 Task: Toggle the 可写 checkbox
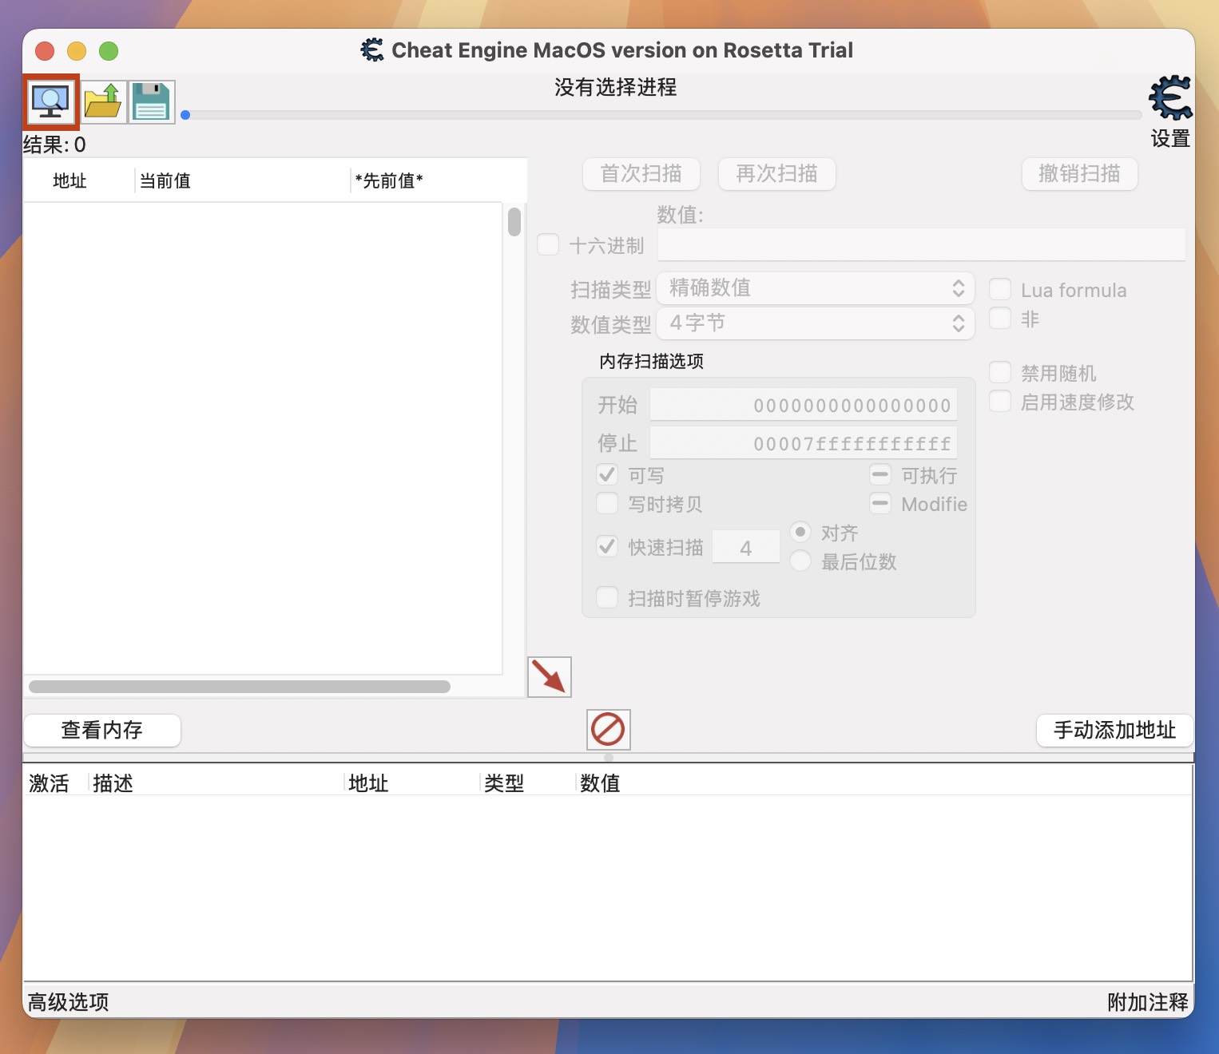[x=607, y=474]
